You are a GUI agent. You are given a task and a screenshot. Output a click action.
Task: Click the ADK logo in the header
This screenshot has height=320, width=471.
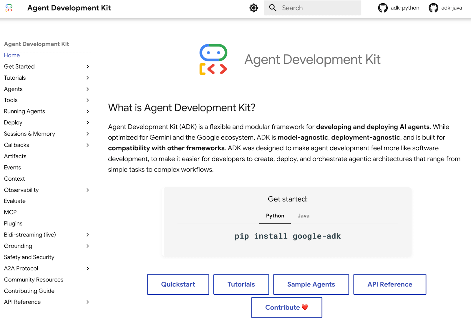pyautogui.click(x=9, y=8)
